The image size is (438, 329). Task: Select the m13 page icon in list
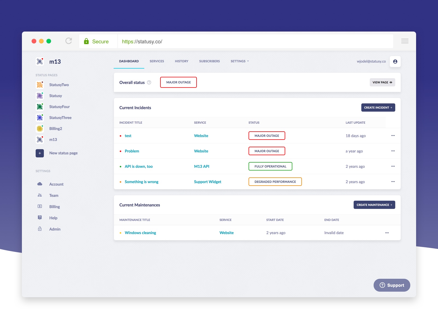click(x=40, y=140)
